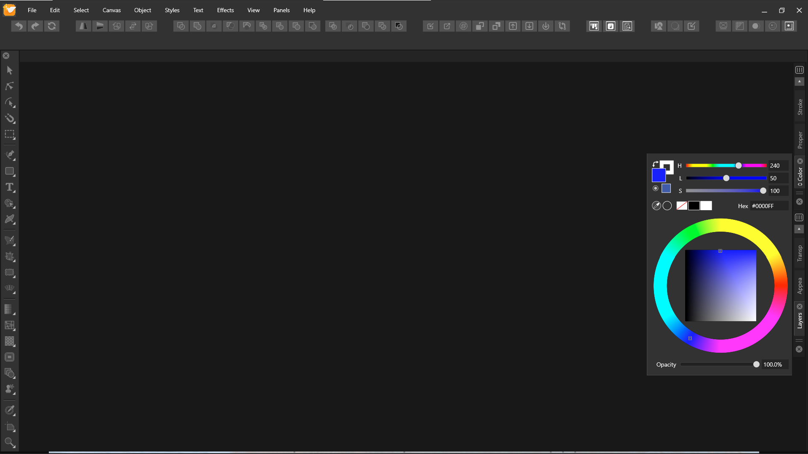Select the arrow Selection tool
The width and height of the screenshot is (808, 454).
coord(10,70)
